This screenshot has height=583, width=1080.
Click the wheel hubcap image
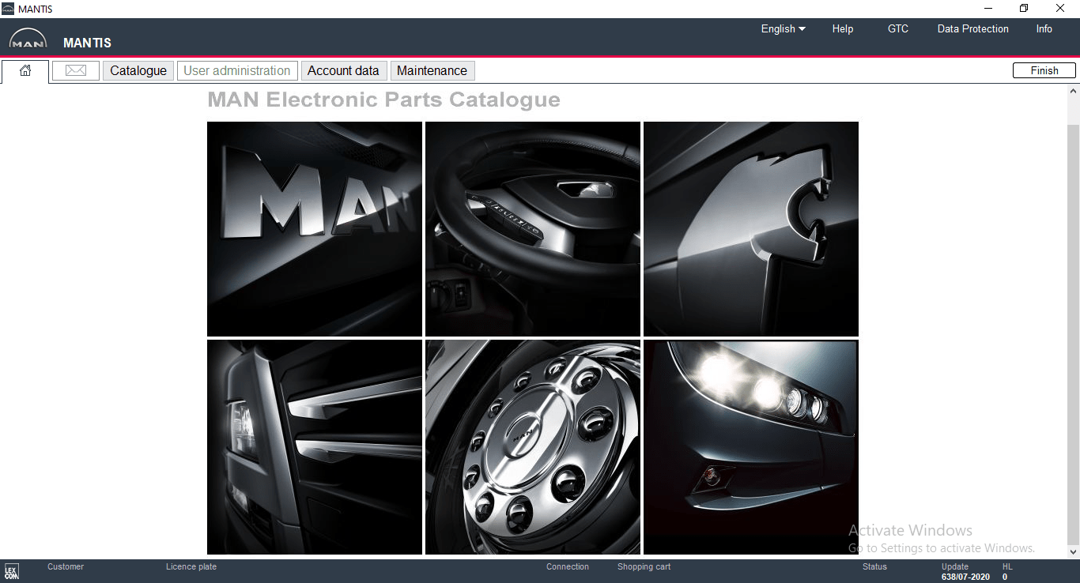point(533,447)
